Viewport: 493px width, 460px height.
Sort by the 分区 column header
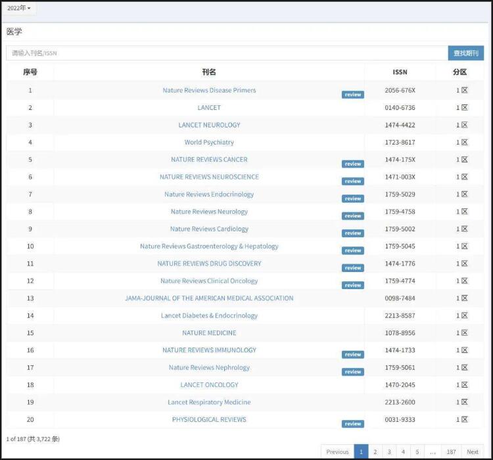coord(459,72)
